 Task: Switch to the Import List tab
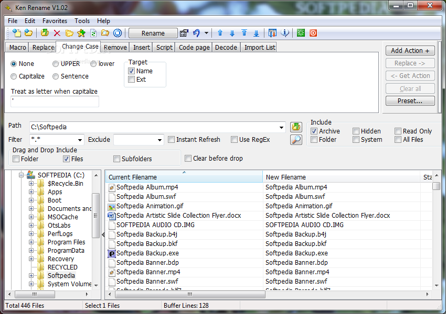click(259, 48)
